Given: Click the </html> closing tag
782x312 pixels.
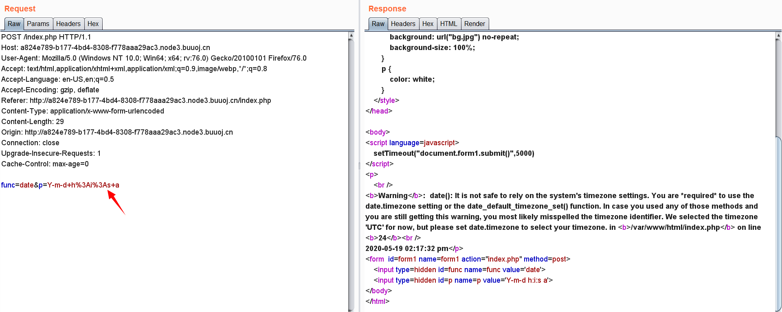Looking at the screenshot, I should pyautogui.click(x=378, y=301).
